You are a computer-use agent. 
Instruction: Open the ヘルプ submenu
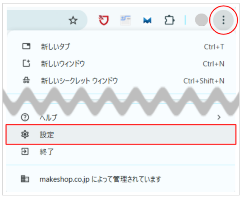(121, 117)
